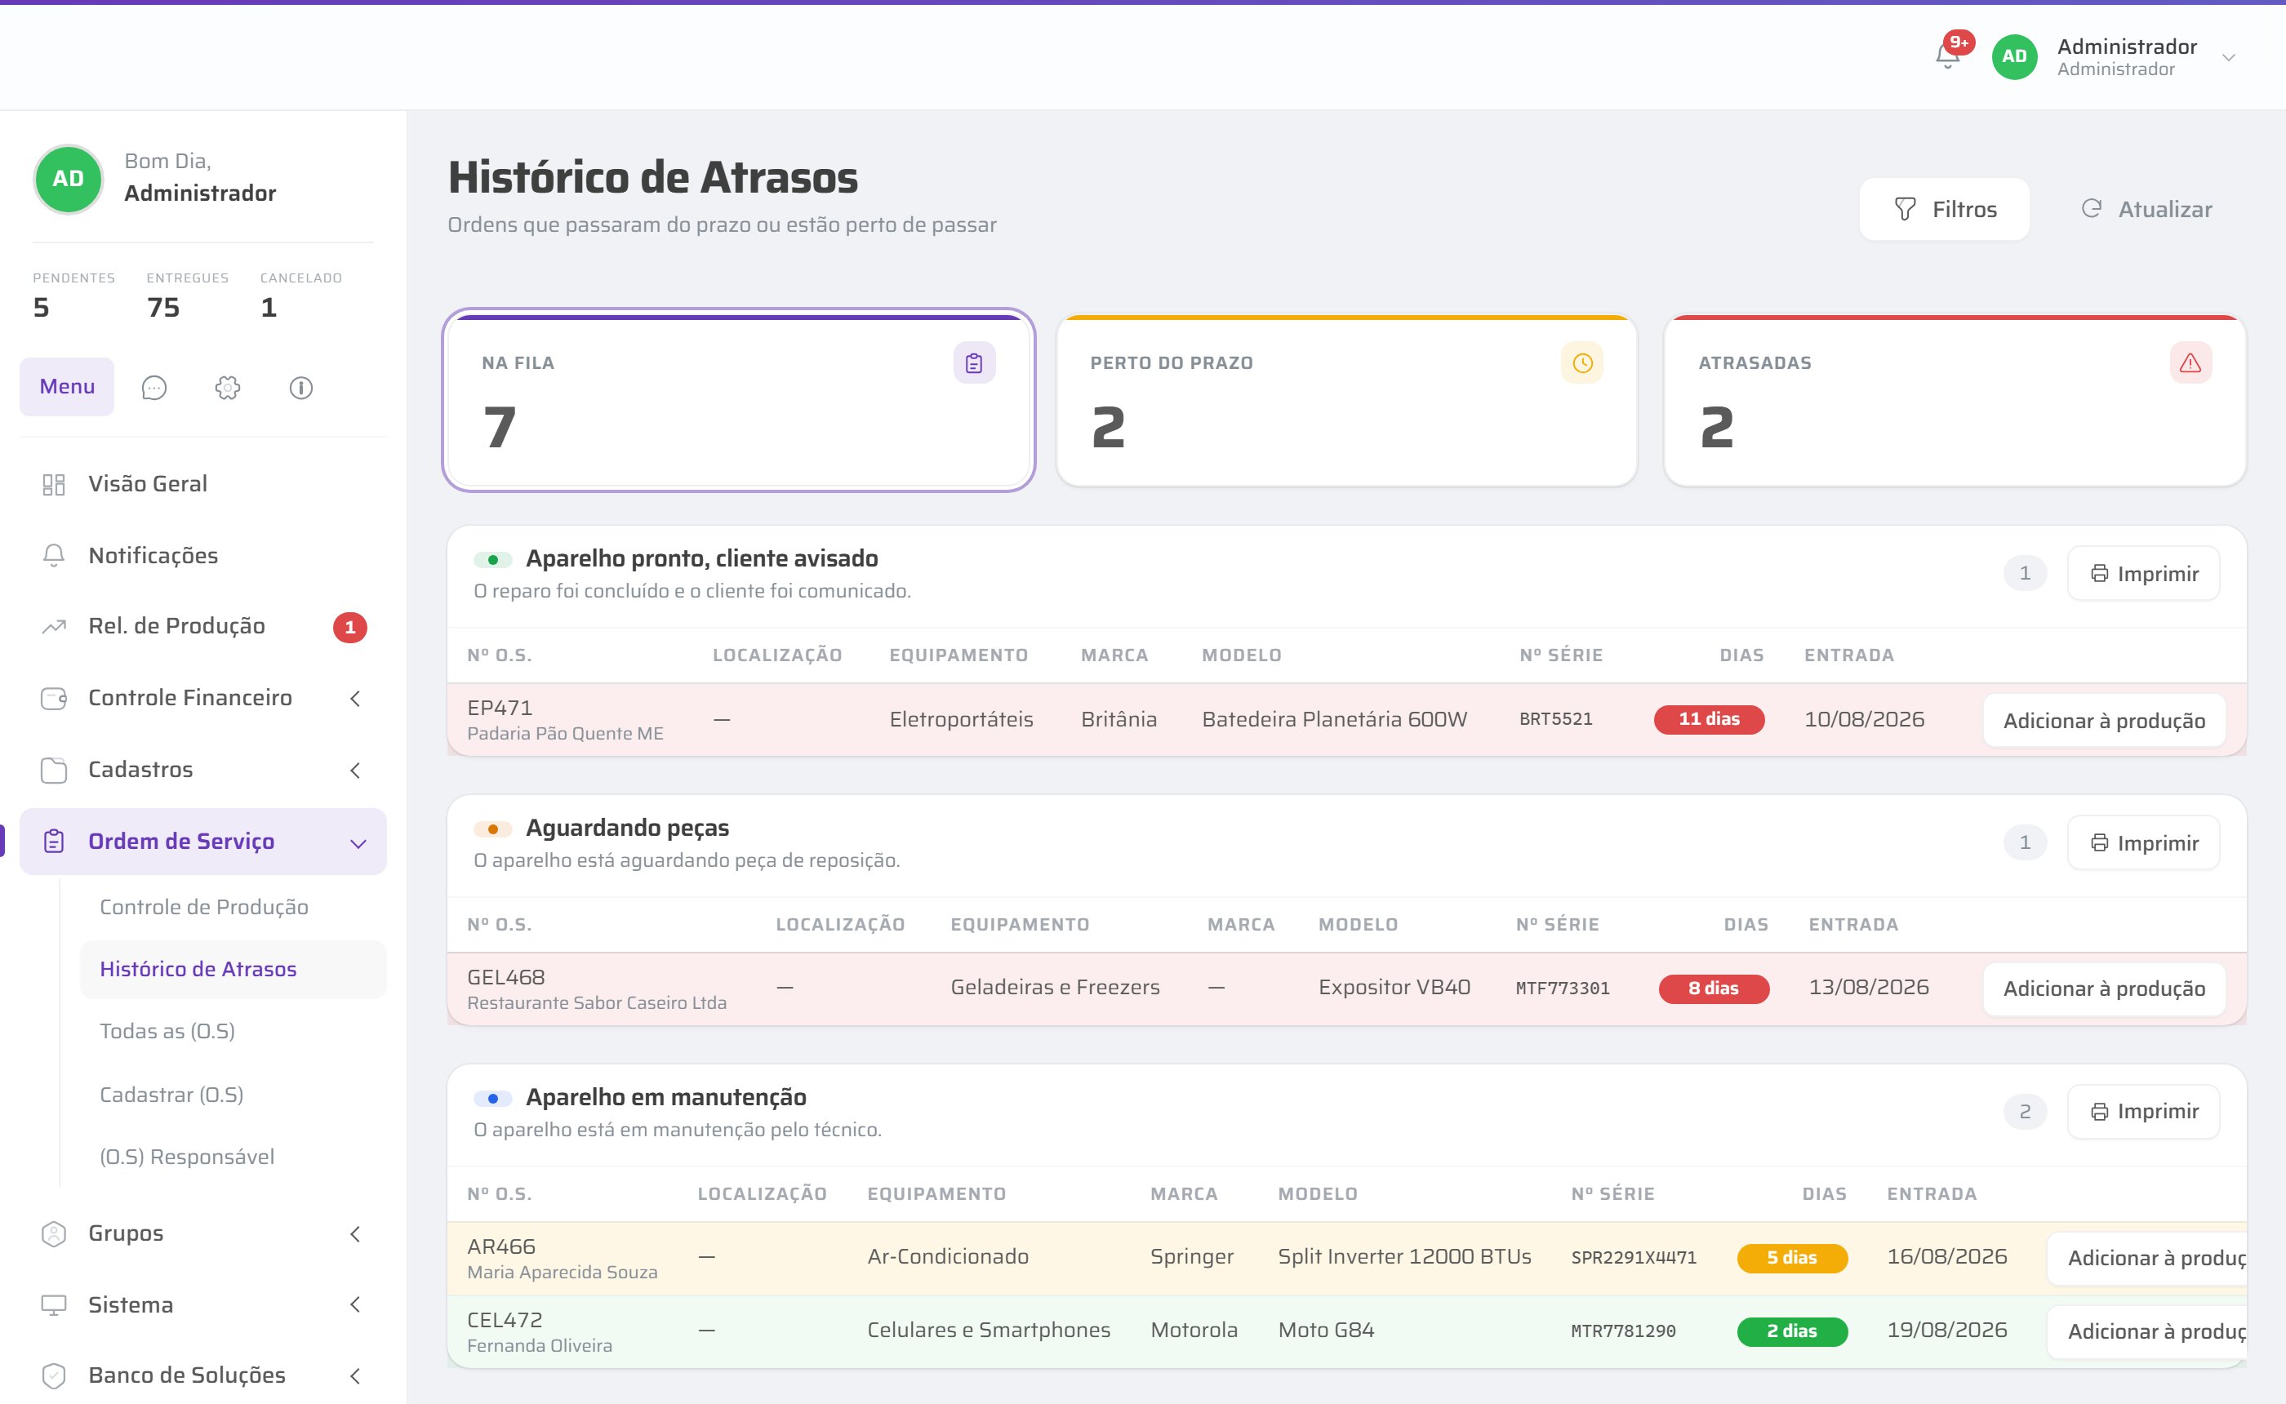The height and width of the screenshot is (1404, 2286).
Task: Open Todas as (O.S) submenu item
Action: tap(167, 1032)
